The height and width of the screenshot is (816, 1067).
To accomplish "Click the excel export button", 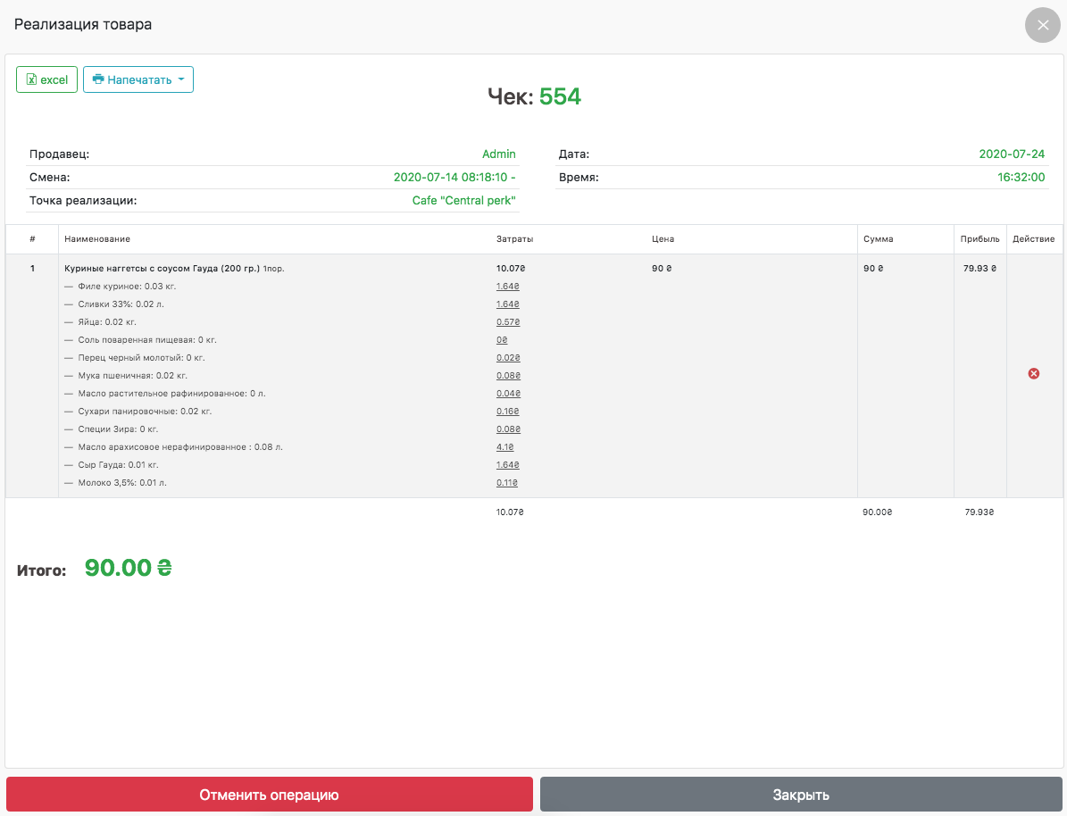I will (47, 79).
